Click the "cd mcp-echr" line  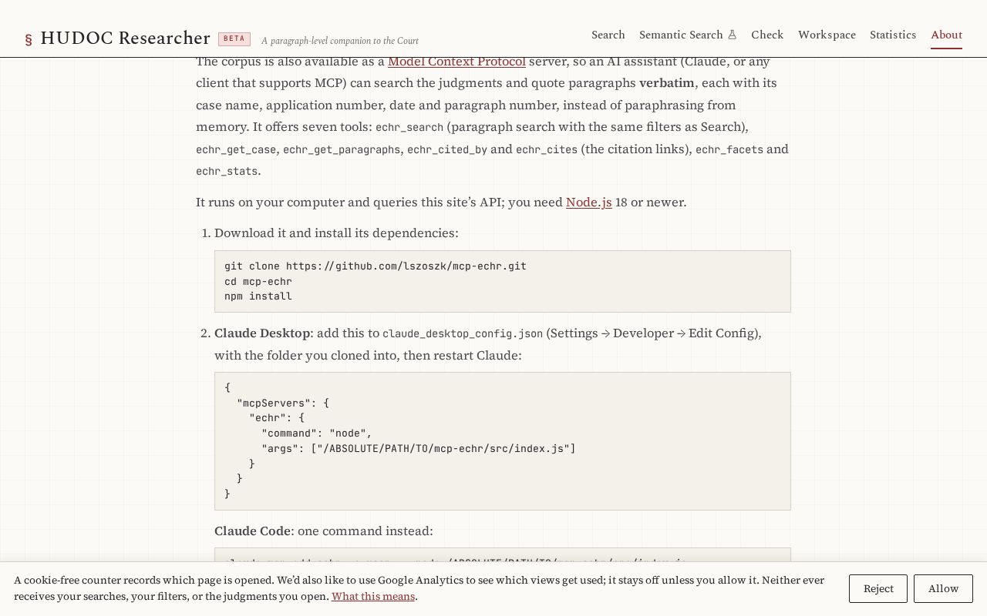point(258,282)
